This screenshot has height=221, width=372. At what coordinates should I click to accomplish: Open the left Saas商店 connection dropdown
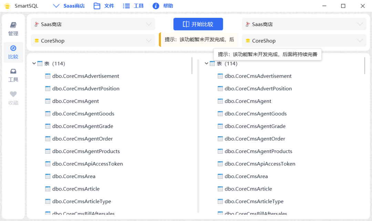click(93, 24)
